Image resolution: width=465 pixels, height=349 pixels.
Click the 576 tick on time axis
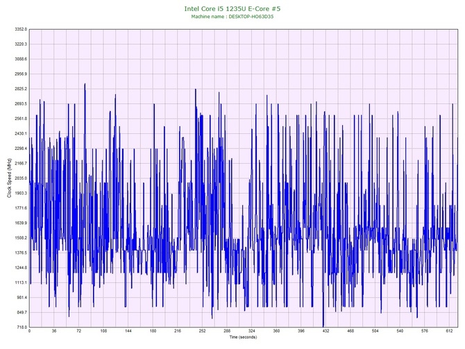click(x=425, y=331)
